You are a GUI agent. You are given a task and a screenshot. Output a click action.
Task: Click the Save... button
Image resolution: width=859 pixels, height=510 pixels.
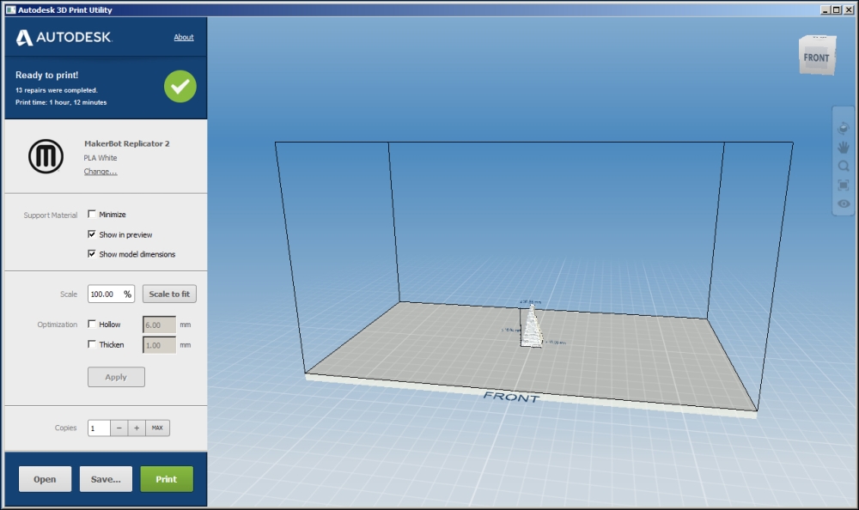click(106, 479)
